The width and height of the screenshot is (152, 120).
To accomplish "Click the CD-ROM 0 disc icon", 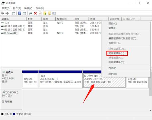I will pos(4,92).
